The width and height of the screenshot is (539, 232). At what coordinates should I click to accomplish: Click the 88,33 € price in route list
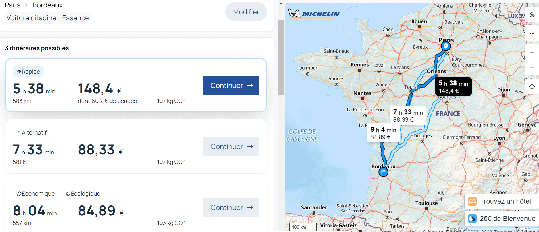click(x=101, y=150)
